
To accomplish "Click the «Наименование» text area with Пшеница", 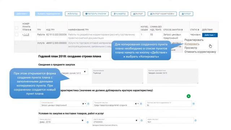I will [118, 76].
